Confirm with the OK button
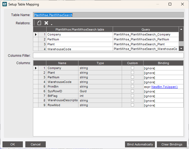Screen dimensions: 189x149 point(13,144)
